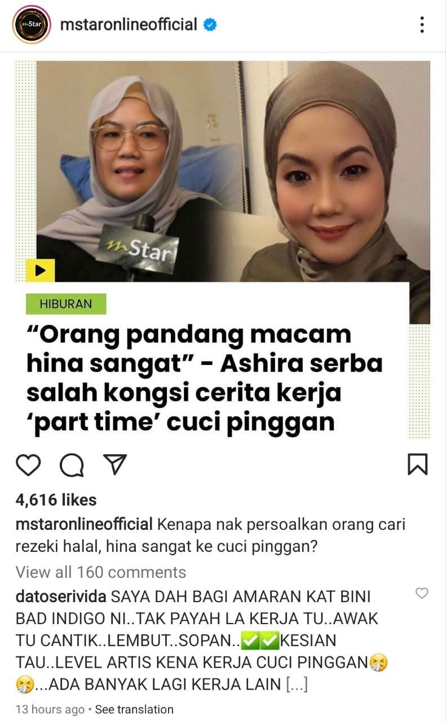
Task: Show the 4,616 likes list
Action: click(x=56, y=500)
